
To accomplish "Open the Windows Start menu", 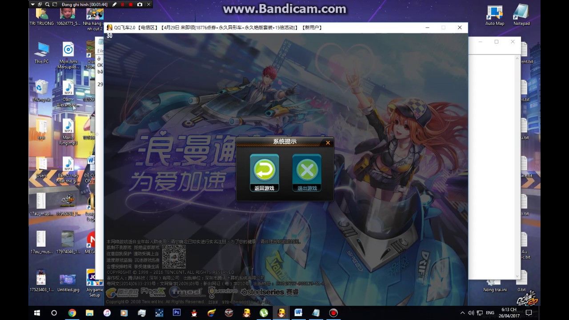I will 37,313.
